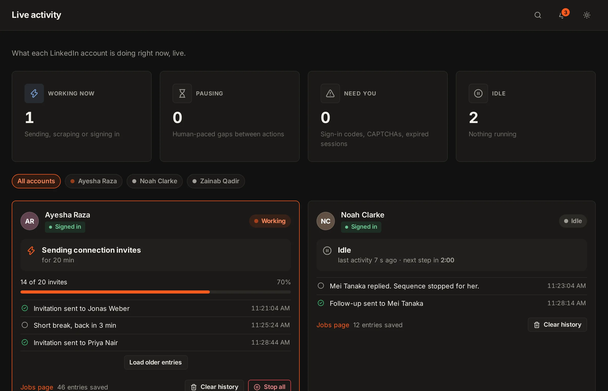Open Jobs page link in Noah's card
608x391 pixels.
[x=333, y=325]
